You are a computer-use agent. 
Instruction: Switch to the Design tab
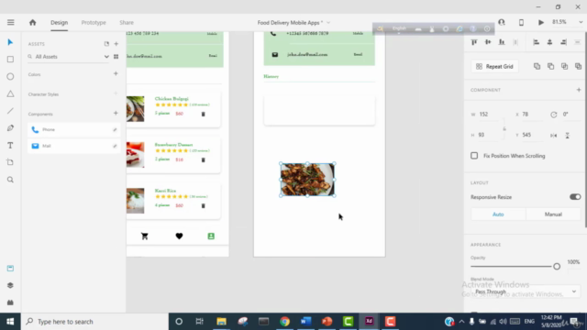(59, 22)
